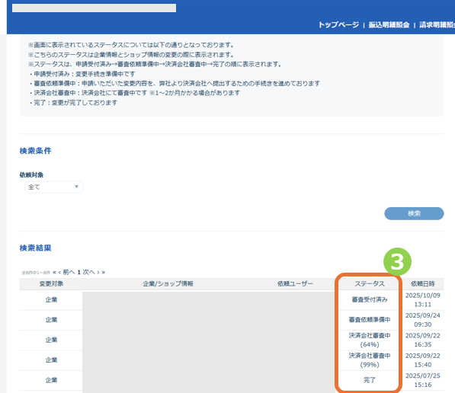
Task: Click the 検索条件 section heading
Action: tap(35, 151)
